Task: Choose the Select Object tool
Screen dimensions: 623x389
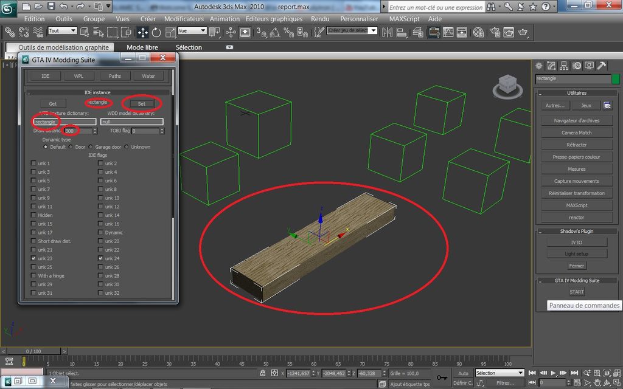Action: (84, 32)
